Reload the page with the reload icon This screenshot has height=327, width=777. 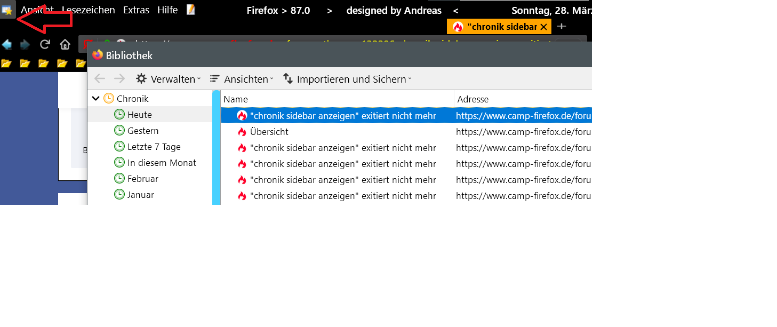click(x=45, y=45)
